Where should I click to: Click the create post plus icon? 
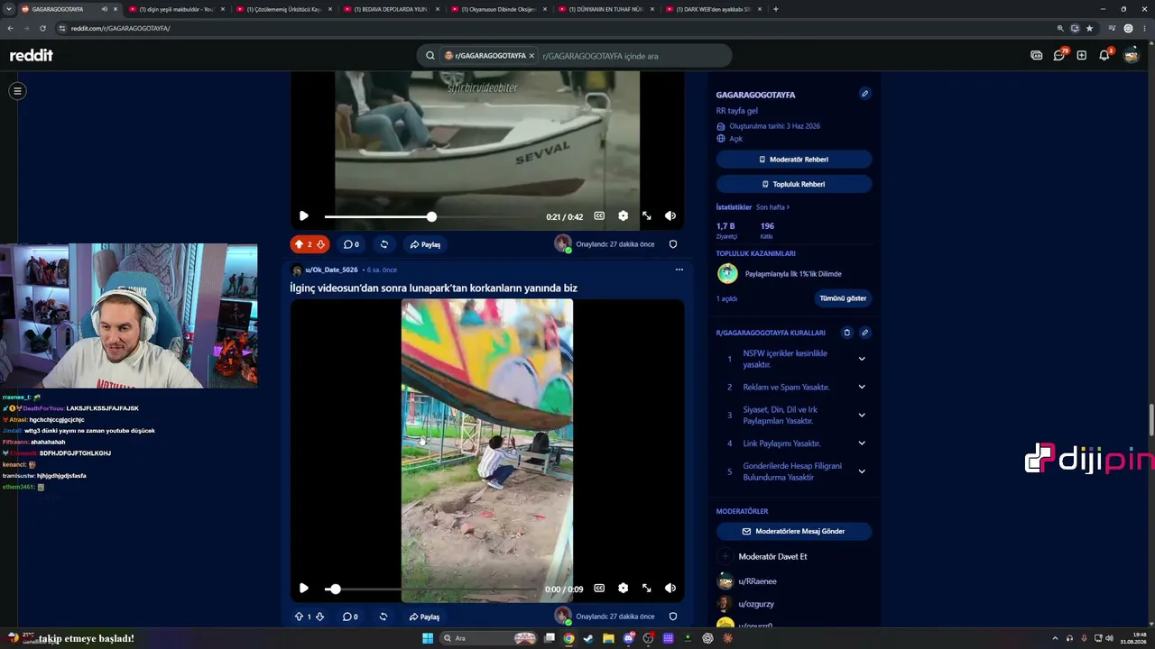point(1081,55)
